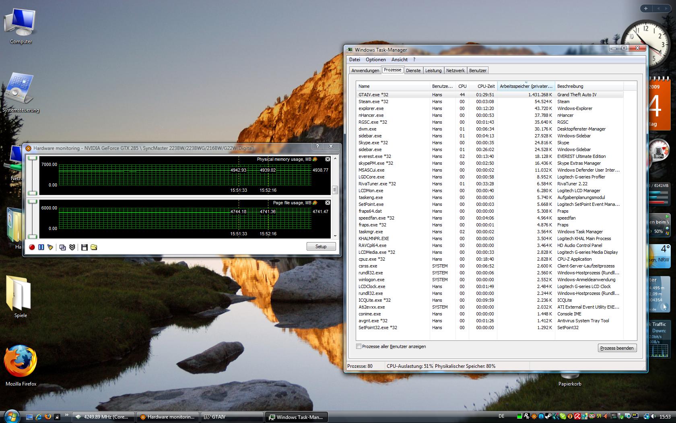The image size is (676, 423).
Task: Select the taskmgr.exe process row
Action: click(490, 232)
